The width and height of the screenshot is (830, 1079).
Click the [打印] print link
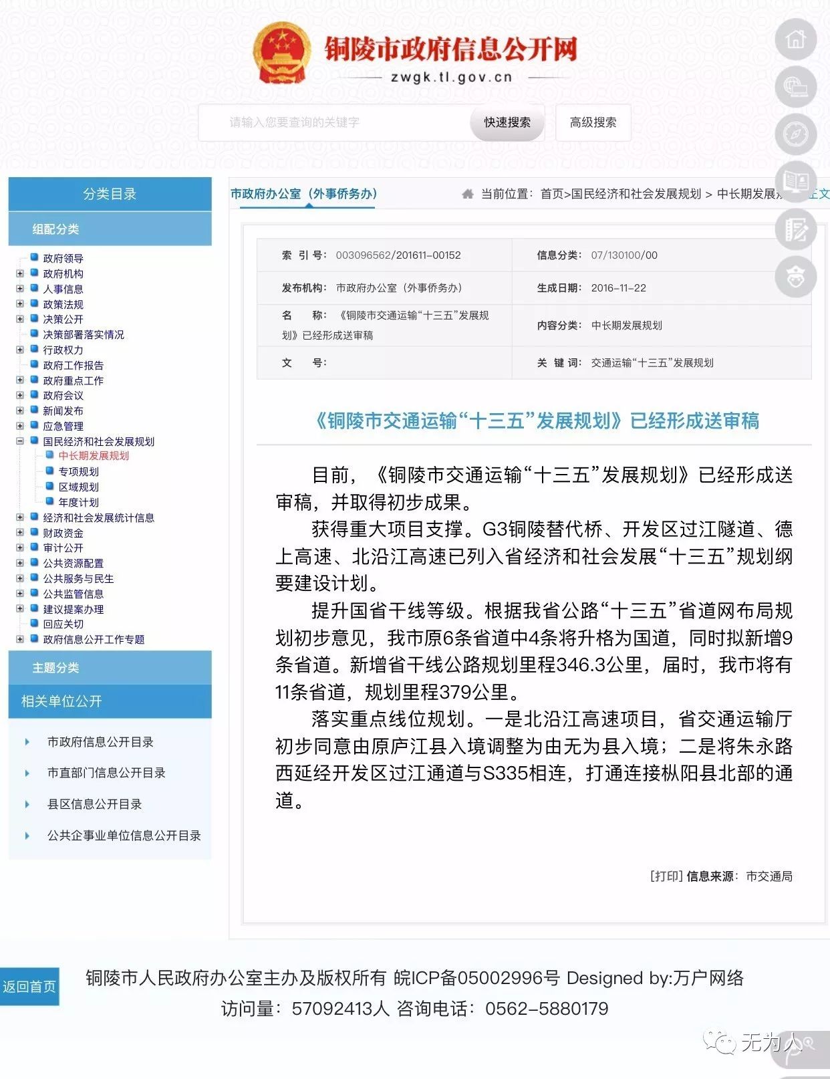(x=666, y=876)
